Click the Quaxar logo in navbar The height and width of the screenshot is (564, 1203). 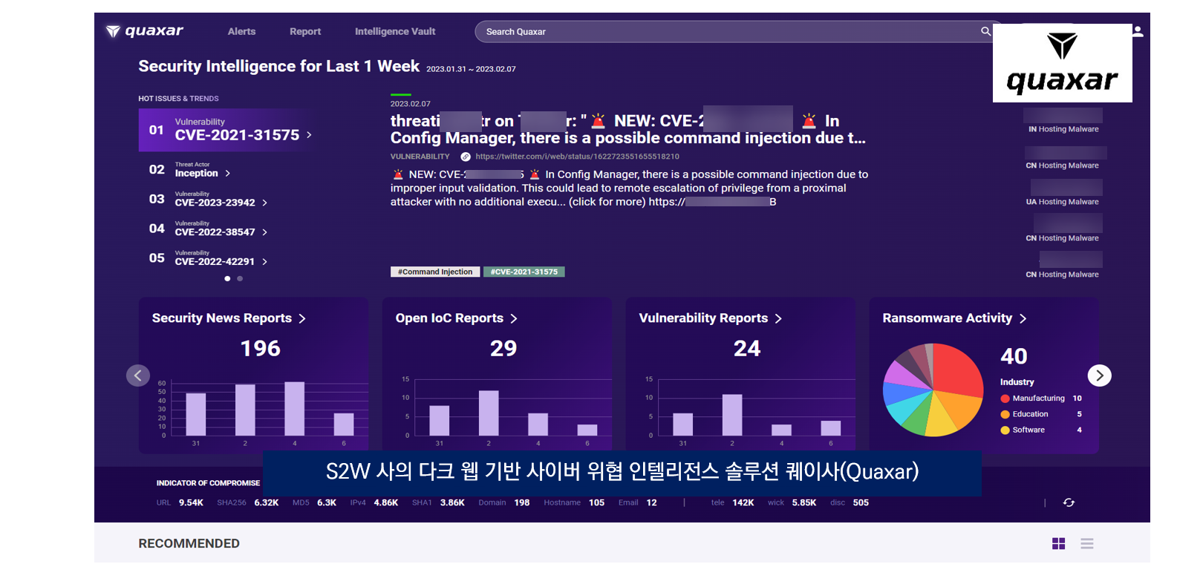tap(145, 31)
